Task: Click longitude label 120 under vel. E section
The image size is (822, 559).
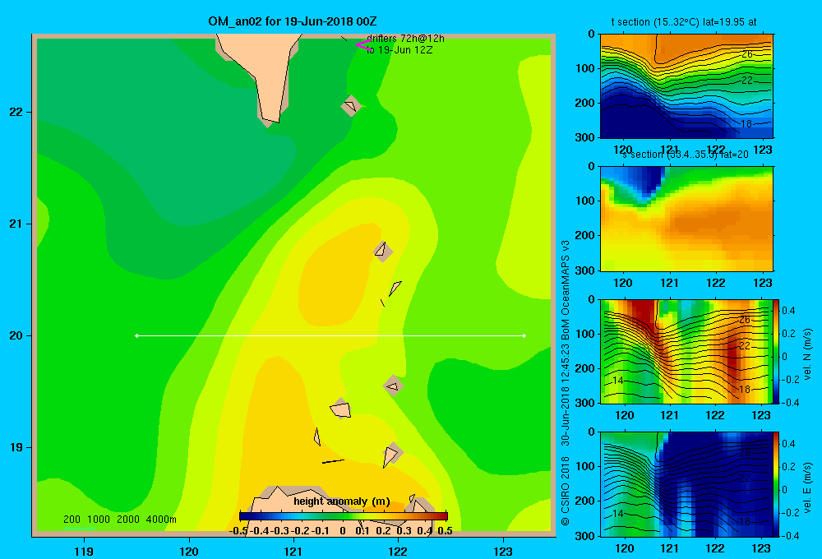Action: pos(624,548)
